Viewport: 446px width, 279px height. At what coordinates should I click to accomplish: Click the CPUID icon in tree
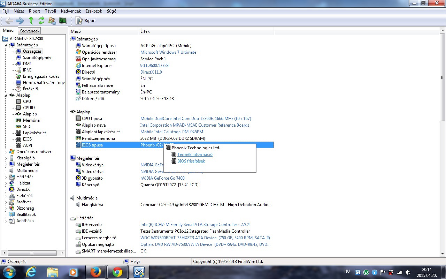pos(19,108)
